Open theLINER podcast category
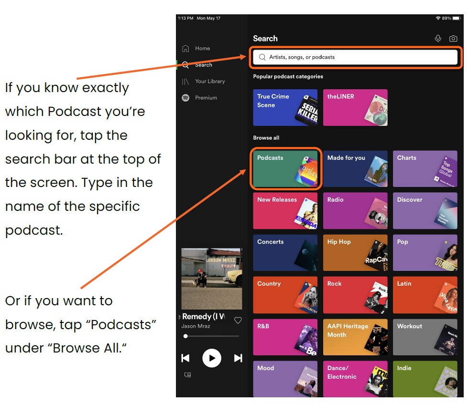This screenshot has height=404, width=468. click(355, 107)
